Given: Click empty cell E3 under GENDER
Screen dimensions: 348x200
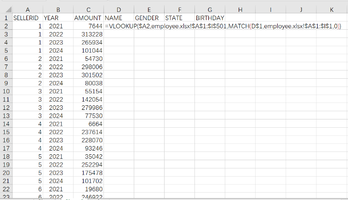Looking at the screenshot, I should click(149, 34).
